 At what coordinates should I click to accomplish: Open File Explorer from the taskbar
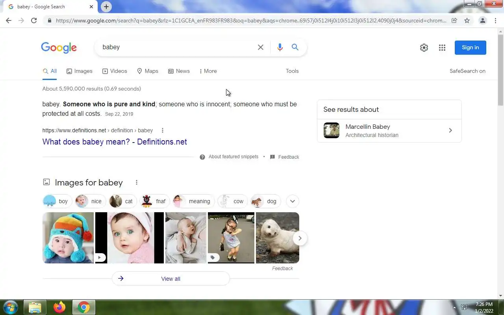click(x=35, y=307)
